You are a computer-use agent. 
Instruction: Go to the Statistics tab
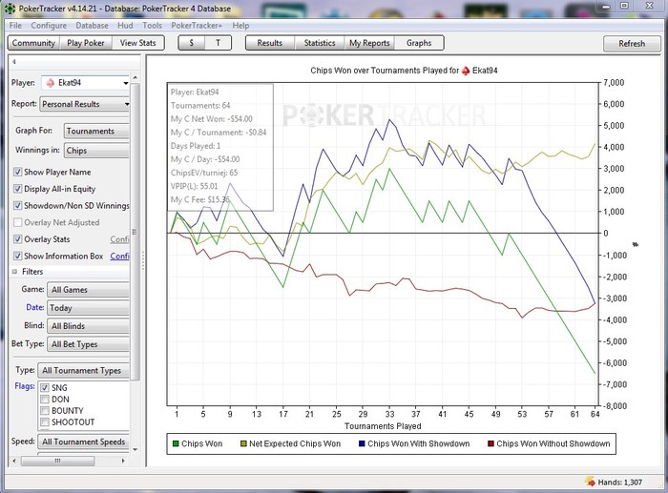click(320, 43)
